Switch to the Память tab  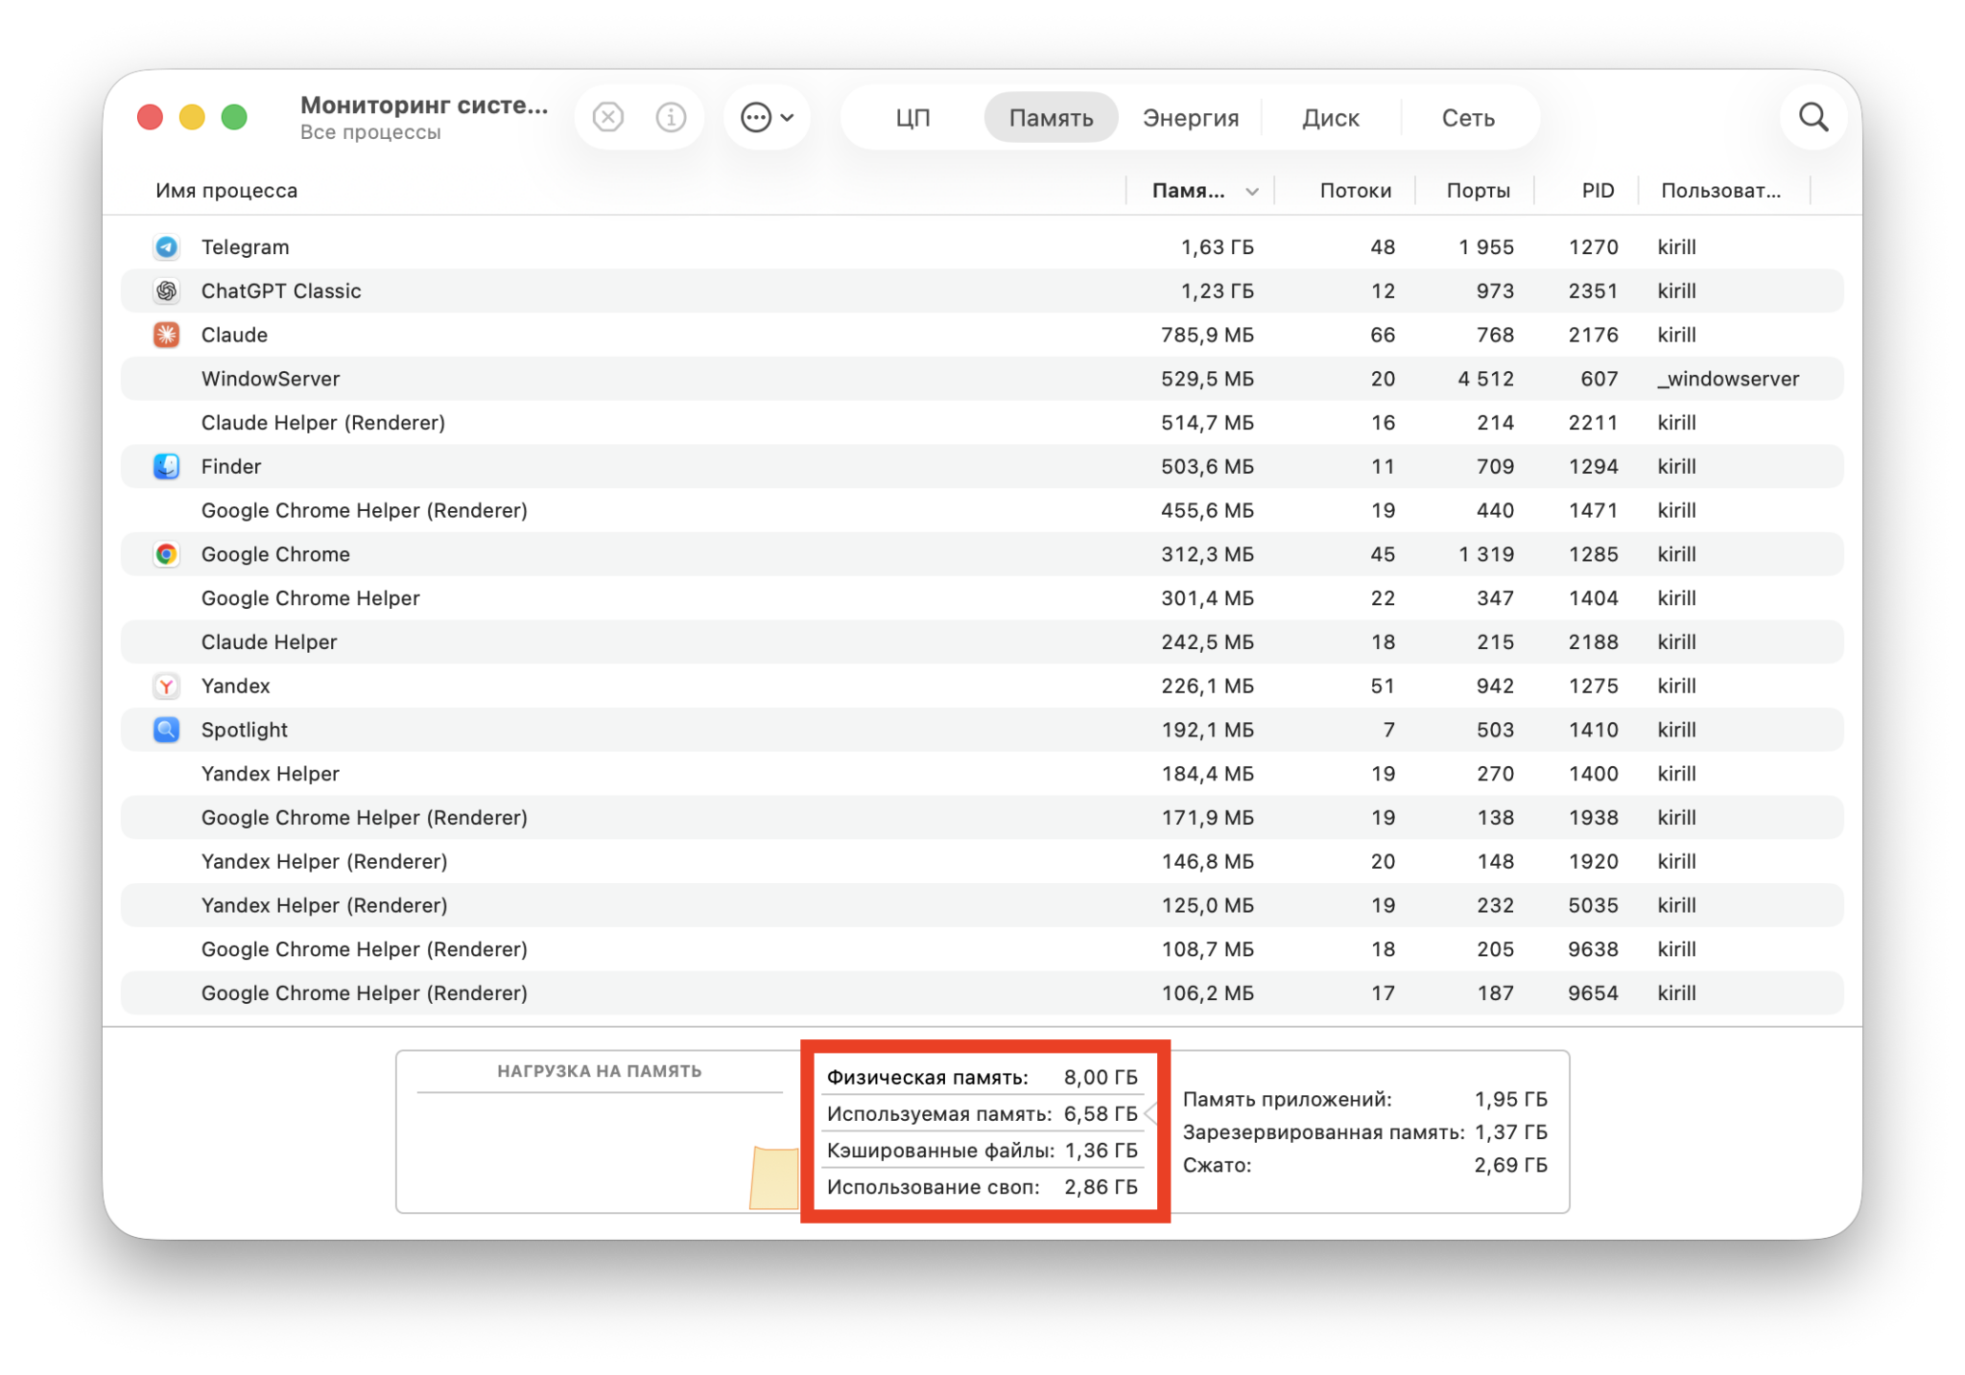[x=1051, y=118]
